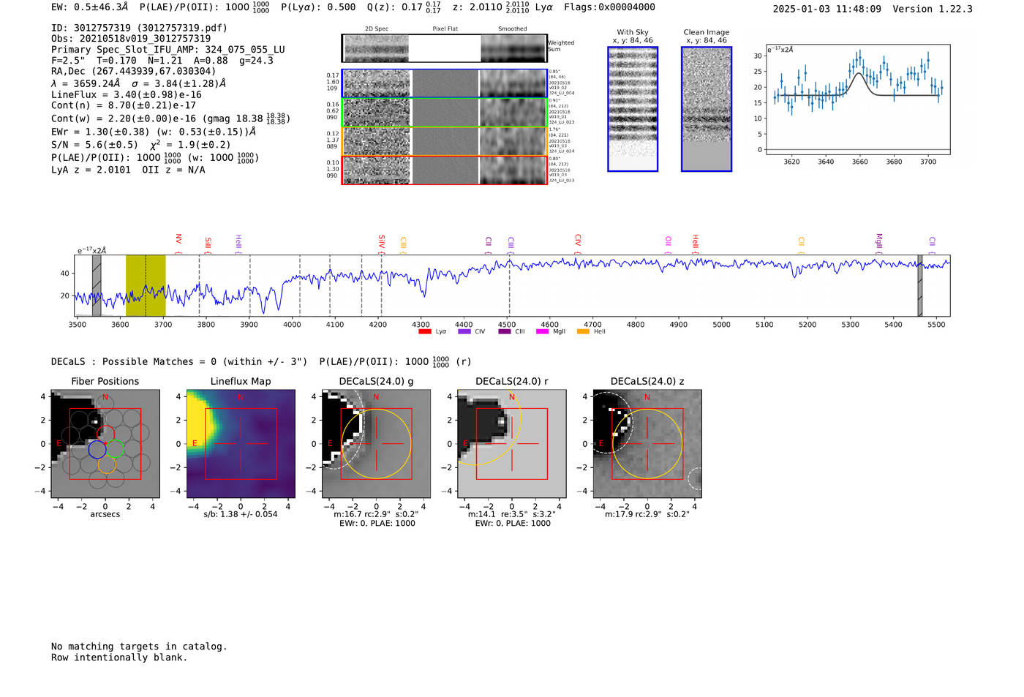1024x697 pixels.
Task: Click the LineFlux = 3.40(±0.98)e-16 value
Action: [127, 94]
